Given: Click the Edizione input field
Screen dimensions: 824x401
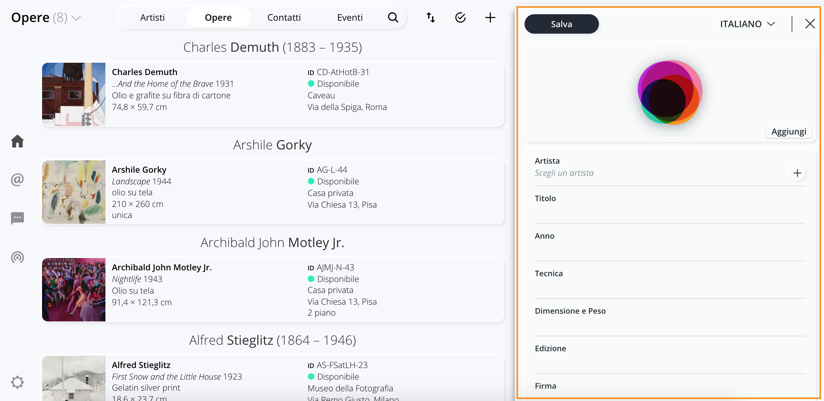Looking at the screenshot, I should click(670, 355).
